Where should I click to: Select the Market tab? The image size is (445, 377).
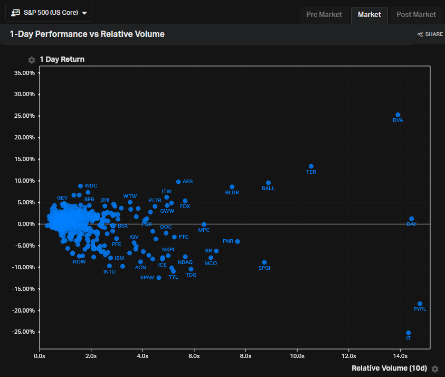[x=369, y=15]
